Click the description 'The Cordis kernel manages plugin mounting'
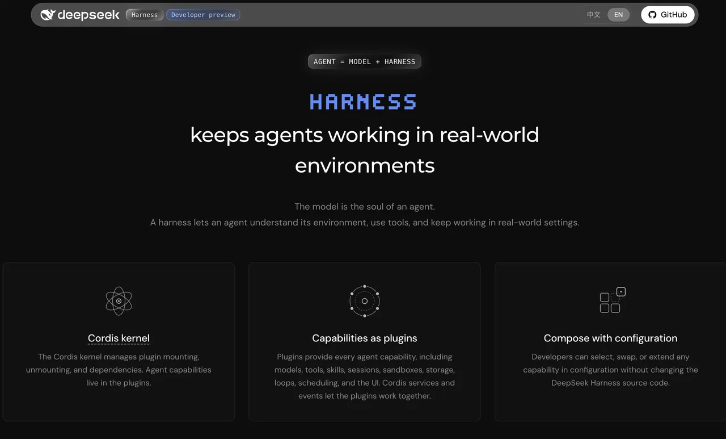 click(x=119, y=370)
